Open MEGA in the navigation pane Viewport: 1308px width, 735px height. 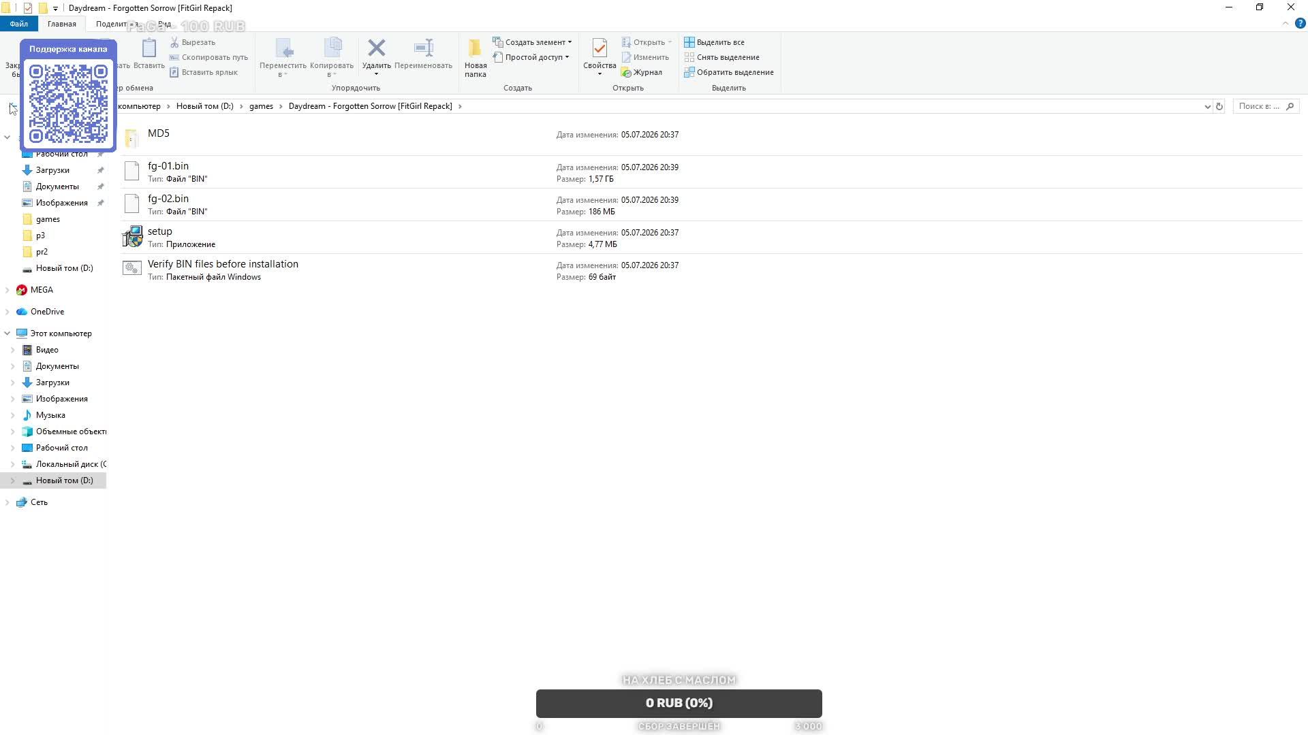click(x=42, y=290)
